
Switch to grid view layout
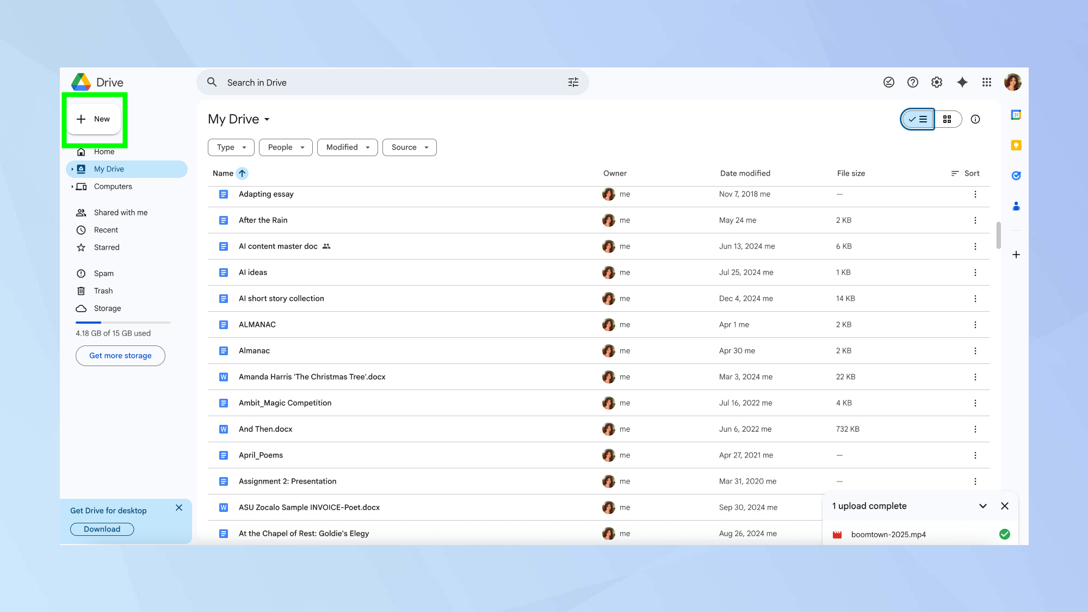[948, 119]
